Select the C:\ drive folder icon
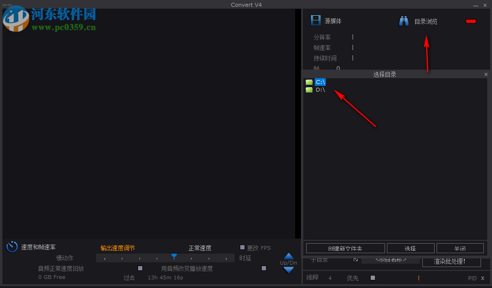 [x=309, y=82]
